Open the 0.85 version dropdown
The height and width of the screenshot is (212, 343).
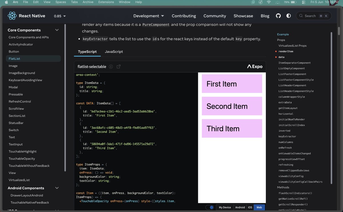(60, 16)
